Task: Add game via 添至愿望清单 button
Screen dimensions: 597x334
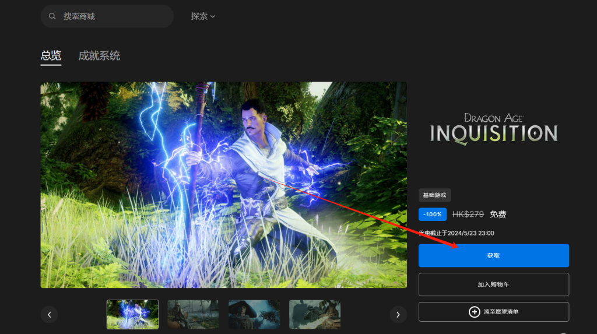Action: [493, 311]
